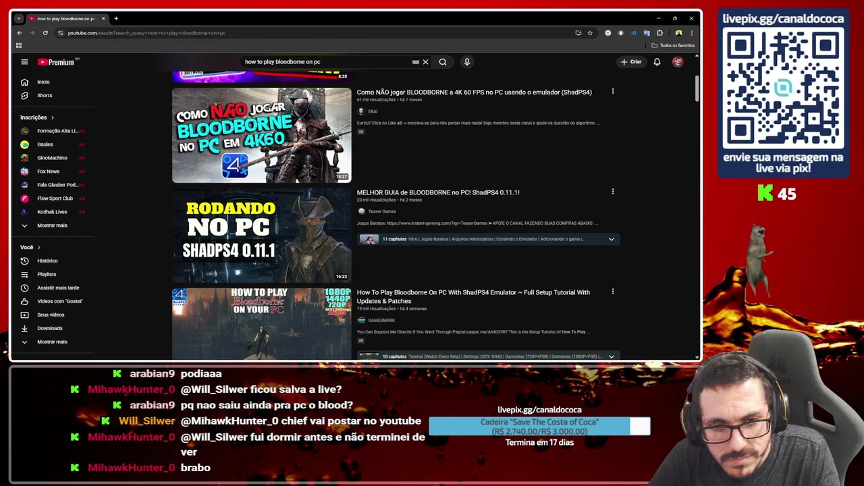Start voice search with the microphone icon
Image resolution: width=864 pixels, height=486 pixels.
pyautogui.click(x=466, y=62)
